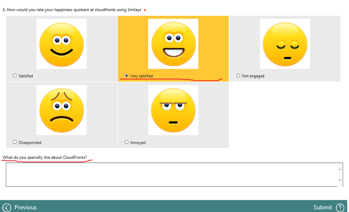Select the Very satisfied radio button

point(127,76)
